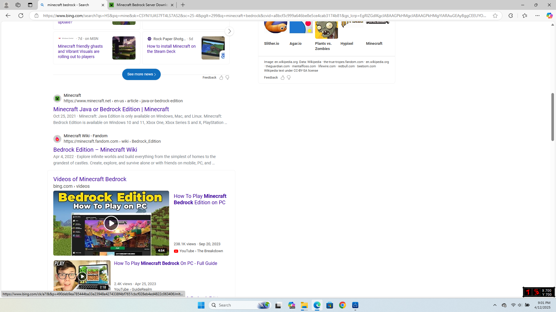Show hidden system tray icons
Viewport: 556px width, 312px height.
[x=495, y=305]
